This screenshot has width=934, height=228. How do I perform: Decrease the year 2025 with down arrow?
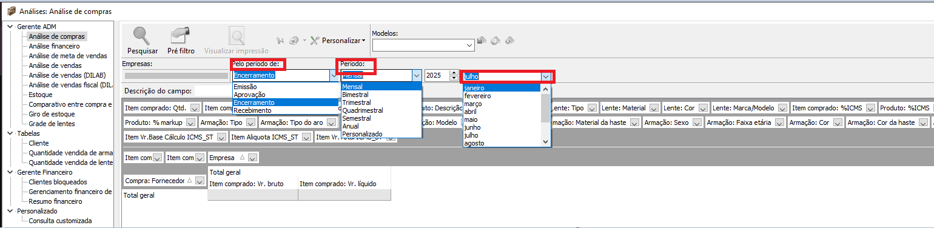(x=453, y=78)
